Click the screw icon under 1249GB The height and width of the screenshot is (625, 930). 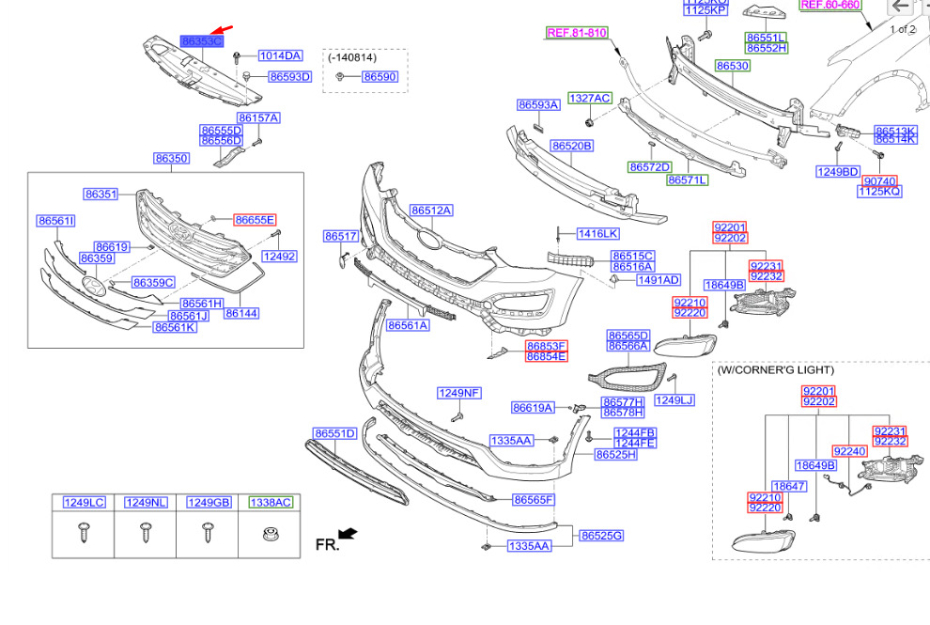[x=208, y=533]
